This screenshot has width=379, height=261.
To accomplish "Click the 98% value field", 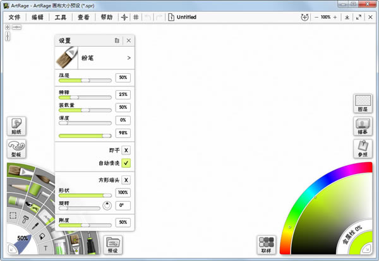I will 123,133.
